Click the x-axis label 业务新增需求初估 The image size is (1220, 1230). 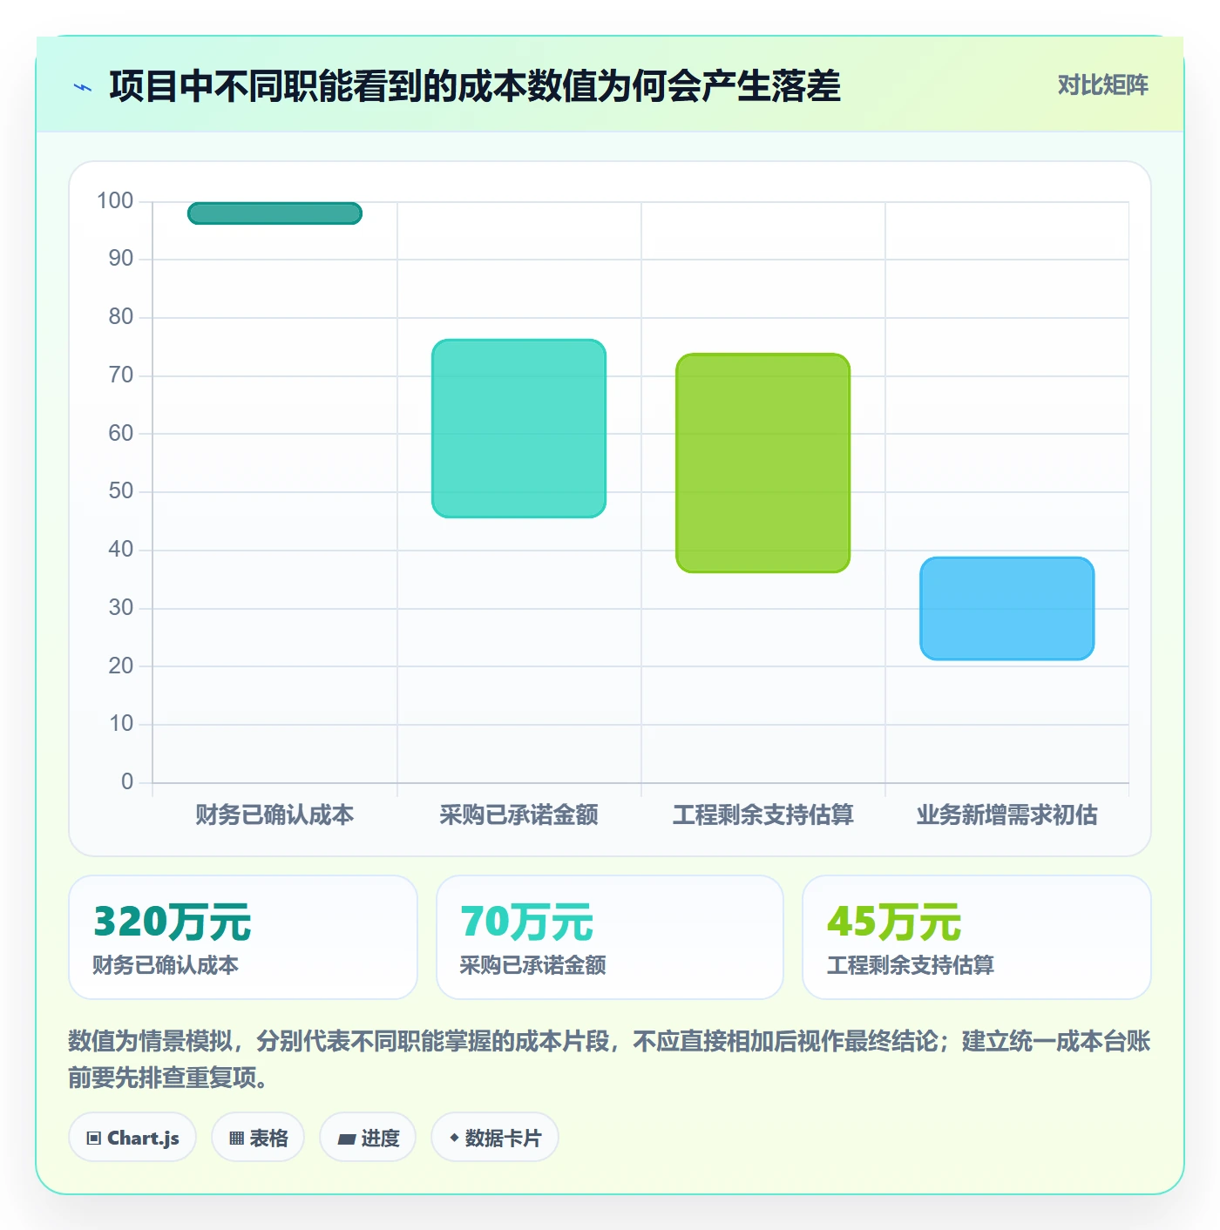1006,815
